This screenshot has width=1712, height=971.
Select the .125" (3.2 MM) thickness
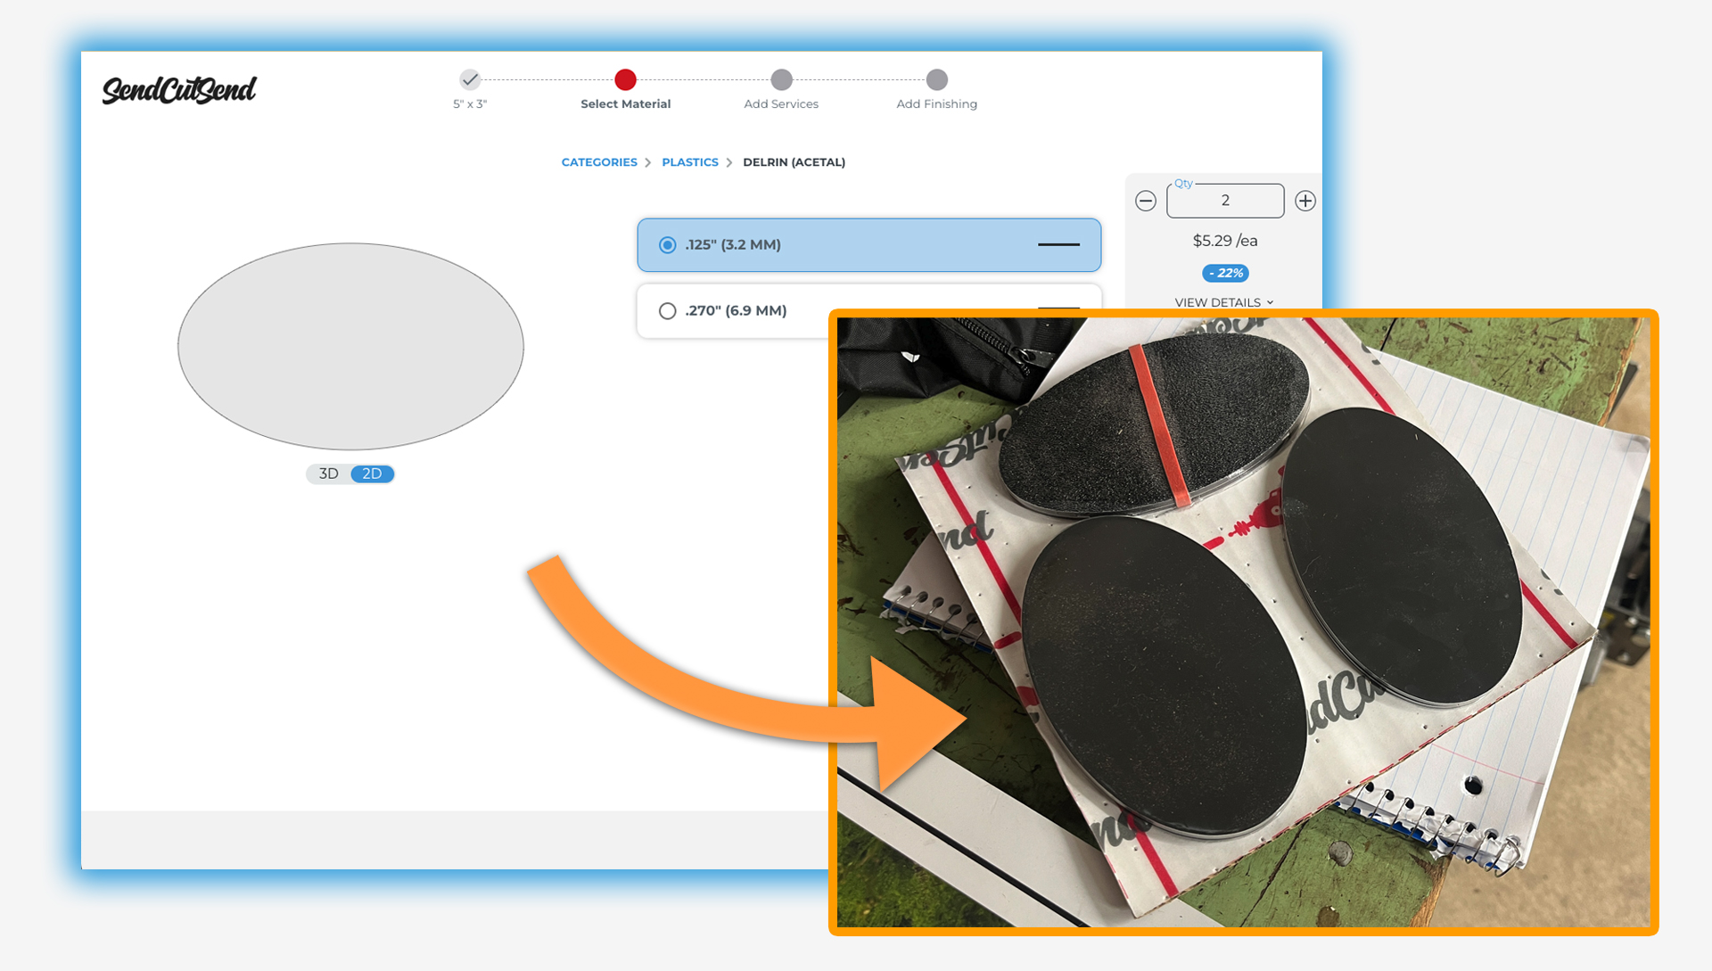(x=667, y=244)
